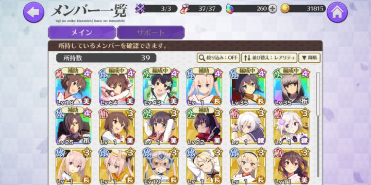The height and width of the screenshot is (185, 371).
Task: Tap the Lv11 three-star member card
Action: [292, 166]
